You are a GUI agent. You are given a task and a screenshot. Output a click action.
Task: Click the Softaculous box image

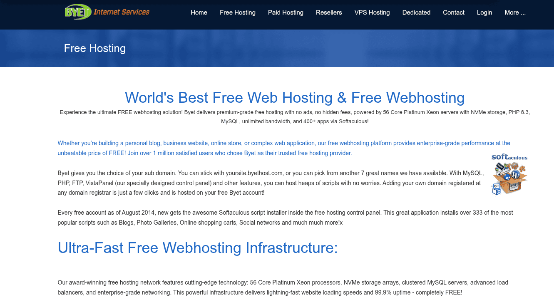click(509, 179)
